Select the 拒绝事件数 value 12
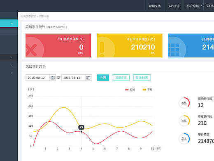The height and width of the screenshot is (161, 214). (x=201, y=105)
